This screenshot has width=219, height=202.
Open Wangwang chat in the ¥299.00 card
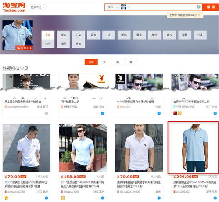click(215, 198)
